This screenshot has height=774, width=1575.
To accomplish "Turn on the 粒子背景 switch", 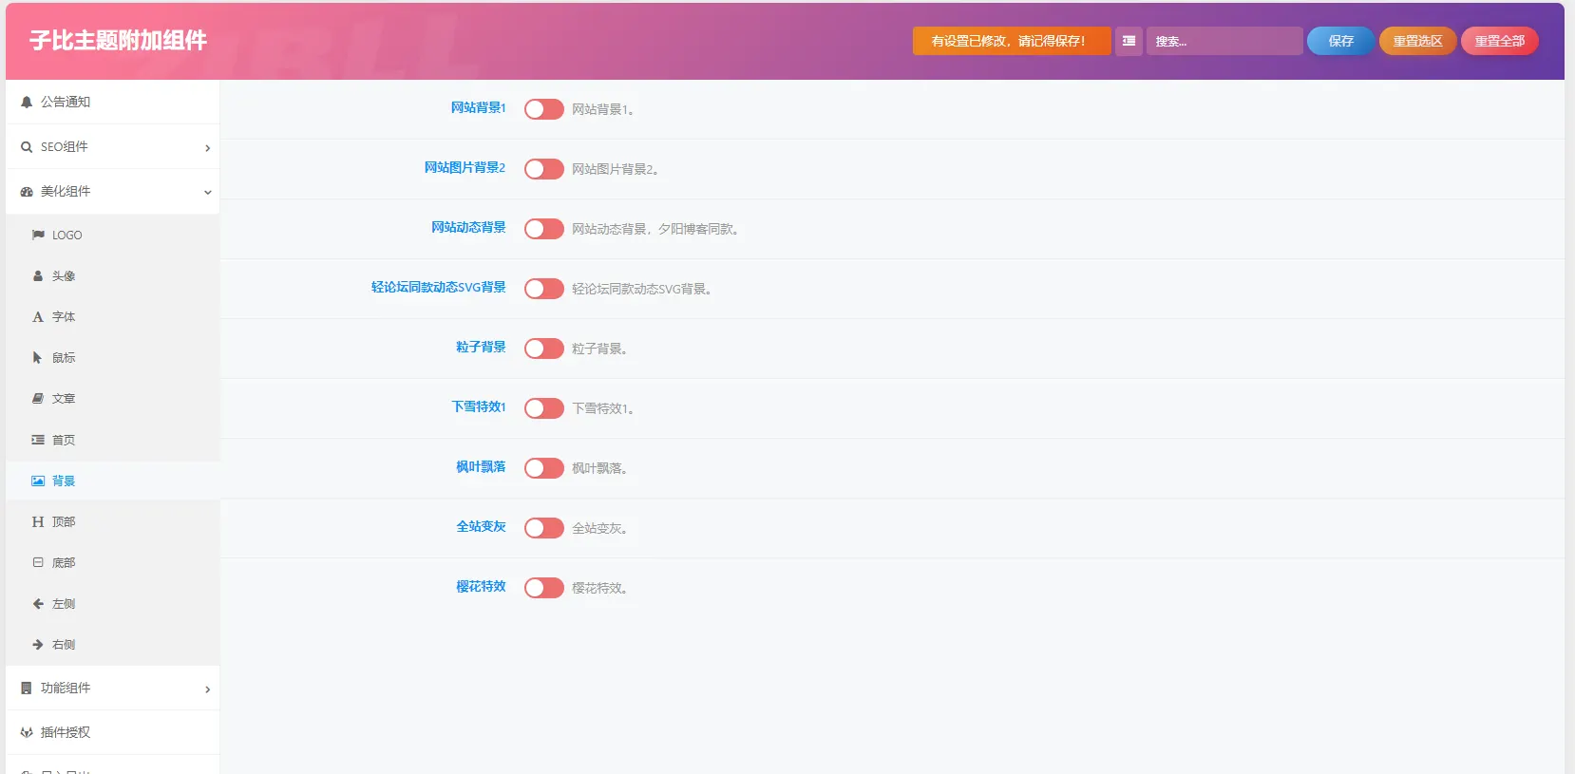I will 544,349.
